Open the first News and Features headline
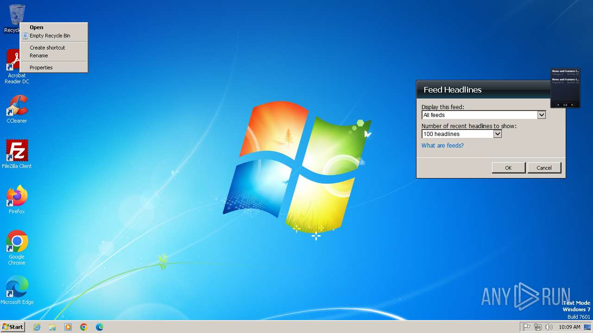The height and width of the screenshot is (333, 593). coord(565,73)
